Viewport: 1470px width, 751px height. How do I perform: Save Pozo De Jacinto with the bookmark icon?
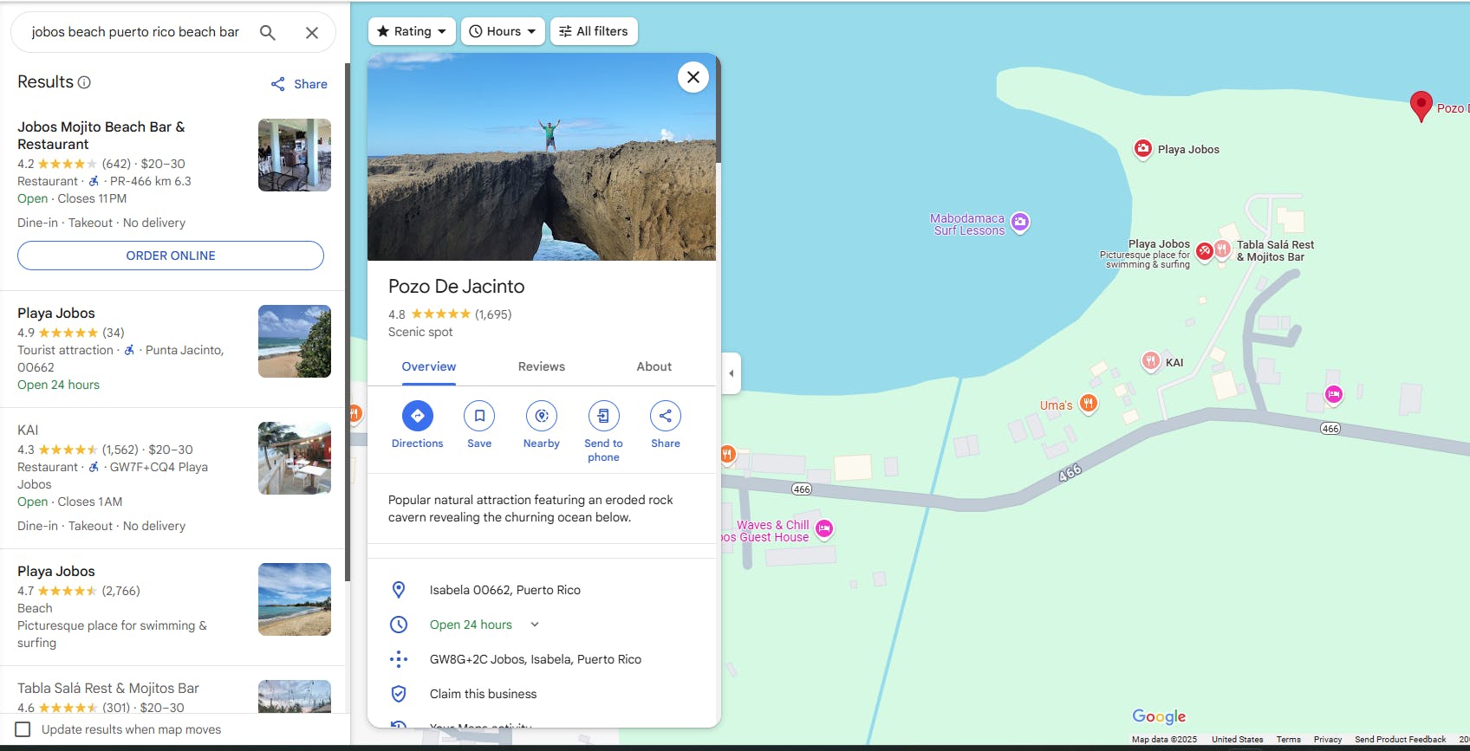pos(479,416)
